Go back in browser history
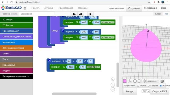The image size is (170, 95). 3,2
